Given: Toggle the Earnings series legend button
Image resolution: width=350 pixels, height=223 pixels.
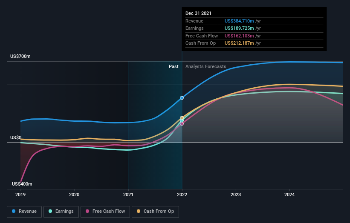Looking at the screenshot, I should click(61, 212).
